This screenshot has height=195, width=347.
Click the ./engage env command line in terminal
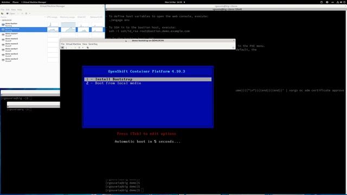pos(119,20)
